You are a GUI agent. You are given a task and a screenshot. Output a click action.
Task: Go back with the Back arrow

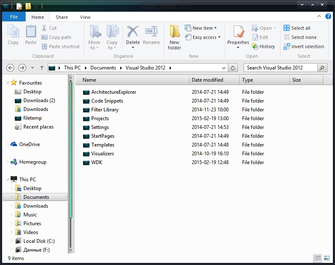pyautogui.click(x=10, y=68)
